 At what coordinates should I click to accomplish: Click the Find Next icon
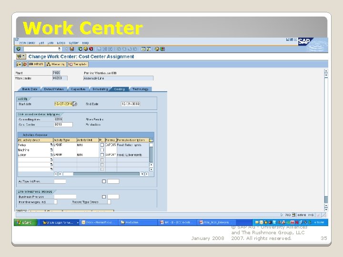click(x=110, y=49)
